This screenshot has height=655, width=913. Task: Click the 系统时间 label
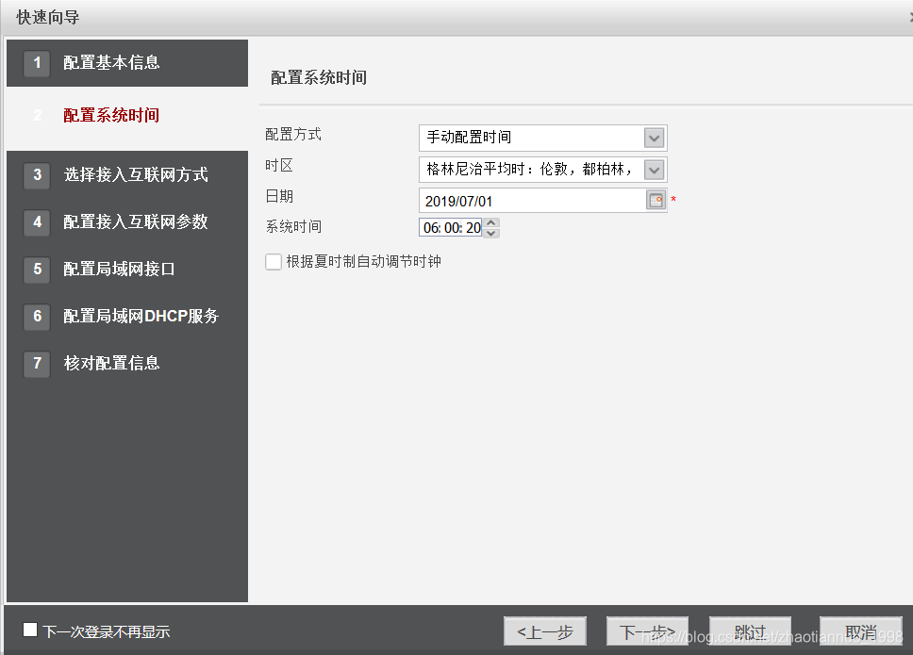pos(293,226)
